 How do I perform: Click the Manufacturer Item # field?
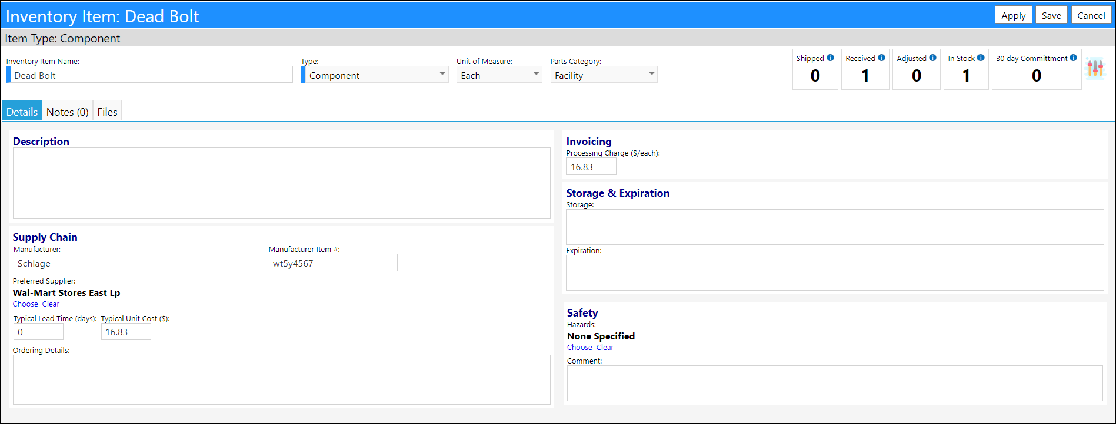pyautogui.click(x=333, y=263)
